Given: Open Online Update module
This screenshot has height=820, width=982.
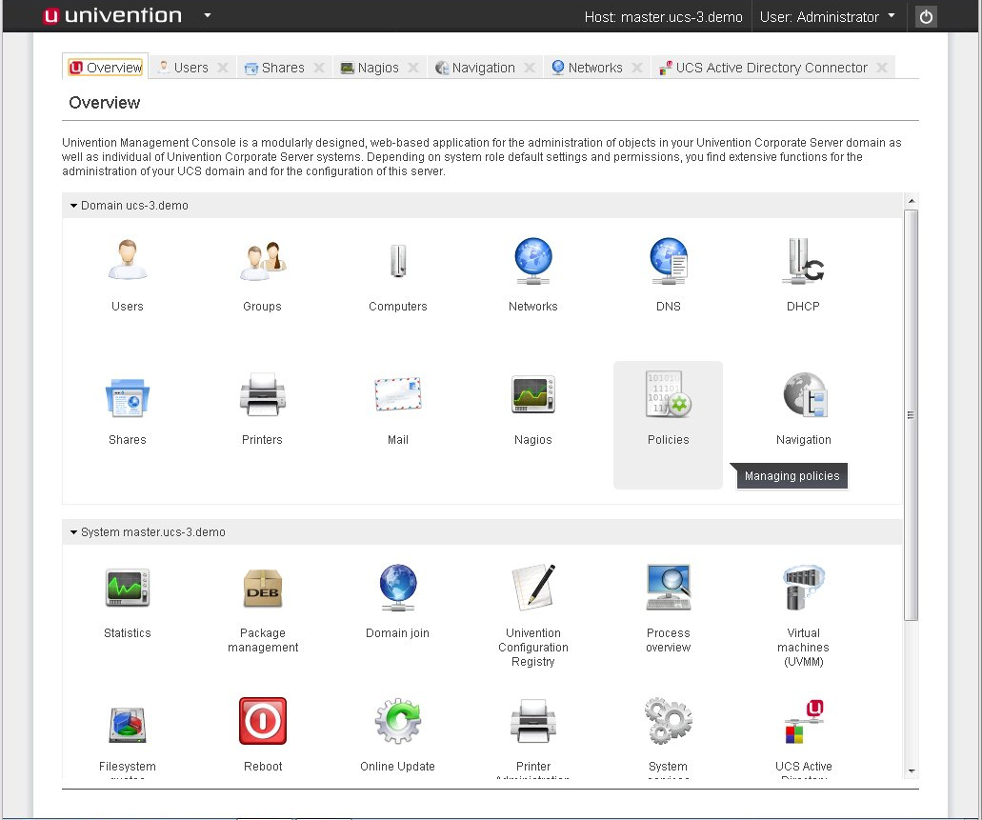Looking at the screenshot, I should pos(398,721).
